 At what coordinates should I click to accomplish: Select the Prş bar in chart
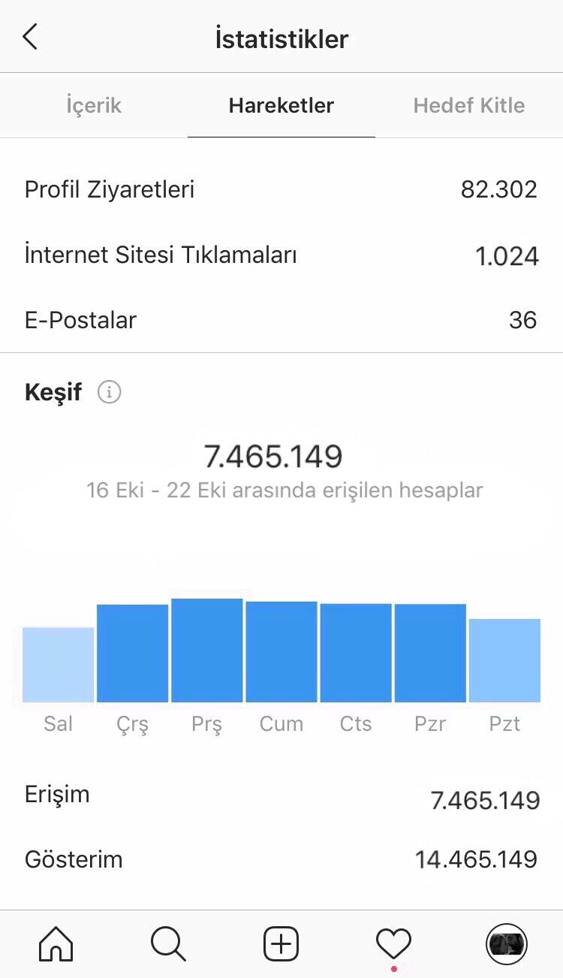click(x=207, y=650)
